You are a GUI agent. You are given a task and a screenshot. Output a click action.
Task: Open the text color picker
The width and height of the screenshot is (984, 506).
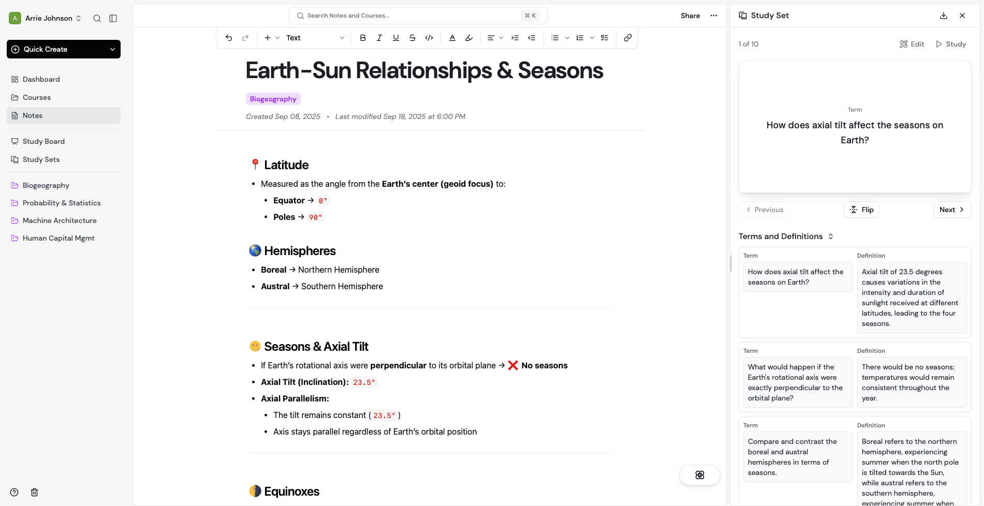452,38
